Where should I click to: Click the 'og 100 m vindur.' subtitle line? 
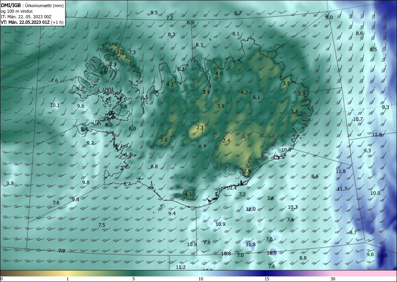[17, 11]
